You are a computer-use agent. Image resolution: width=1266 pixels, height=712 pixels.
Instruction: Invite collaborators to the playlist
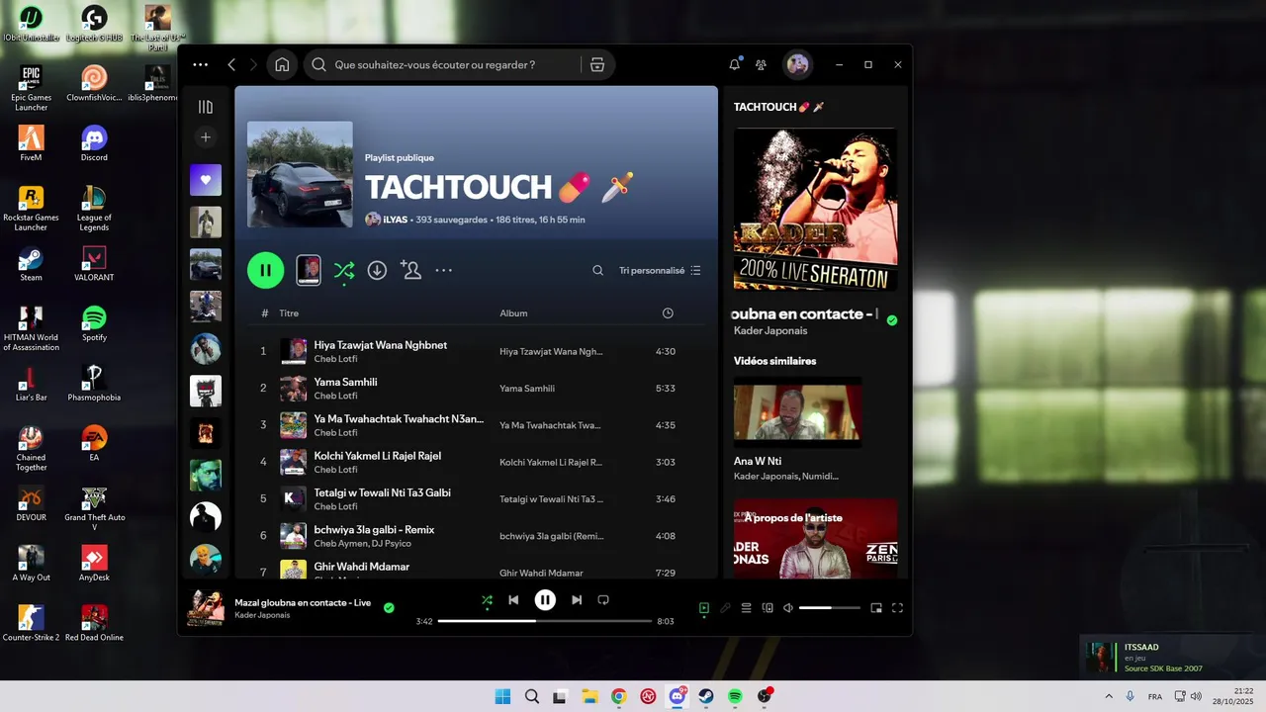(x=410, y=269)
